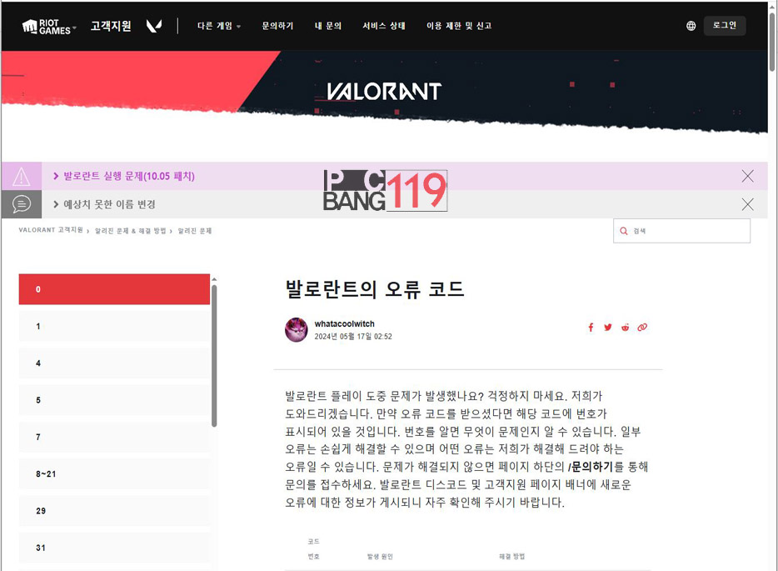Image resolution: width=778 pixels, height=571 pixels.
Task: Open 이용 제한 및 신고 menu item
Action: click(459, 26)
